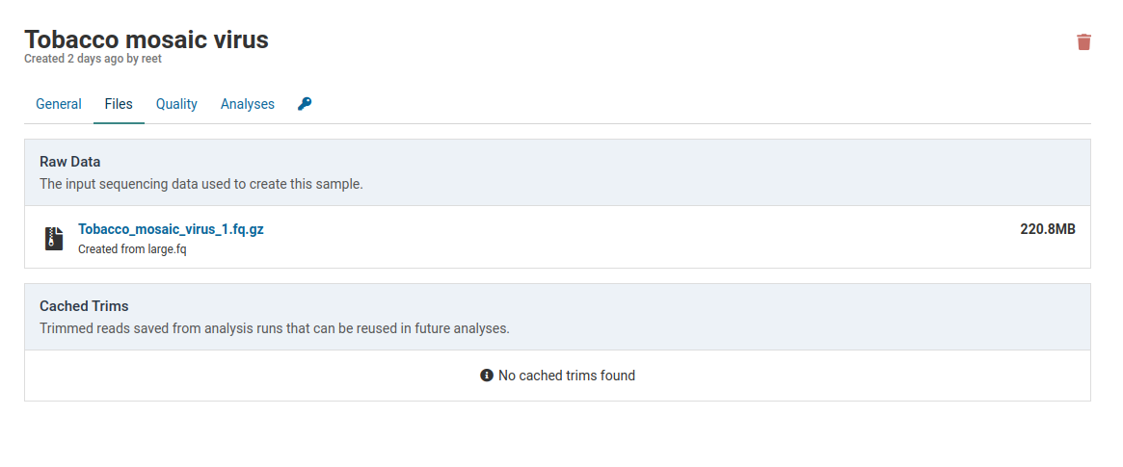Image resolution: width=1123 pixels, height=467 pixels.
Task: Open the key icon rights tab
Action: [305, 104]
